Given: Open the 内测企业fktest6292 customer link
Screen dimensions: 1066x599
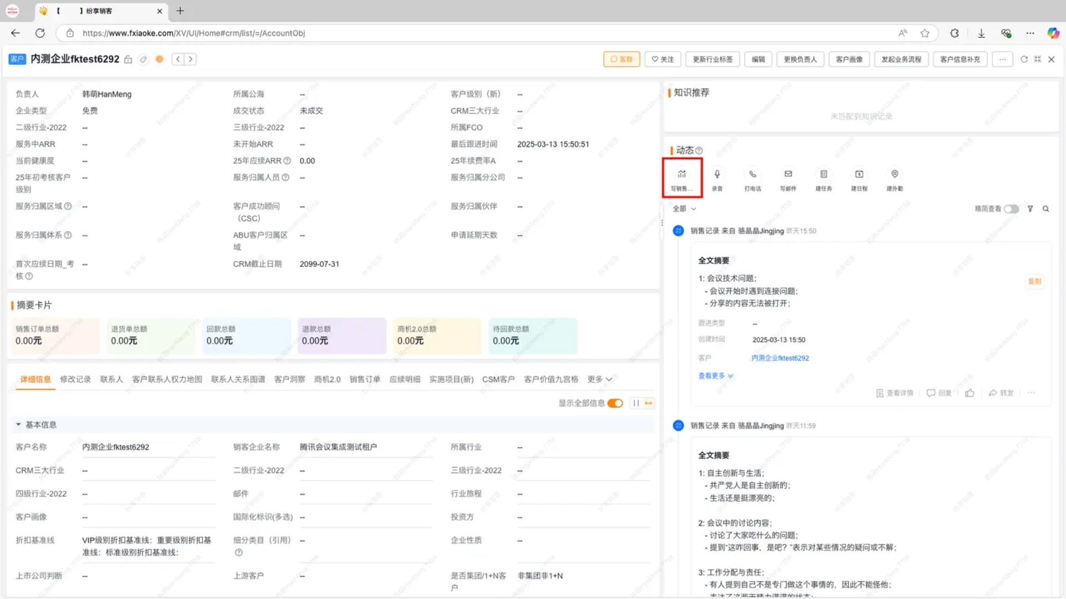Looking at the screenshot, I should click(780, 358).
